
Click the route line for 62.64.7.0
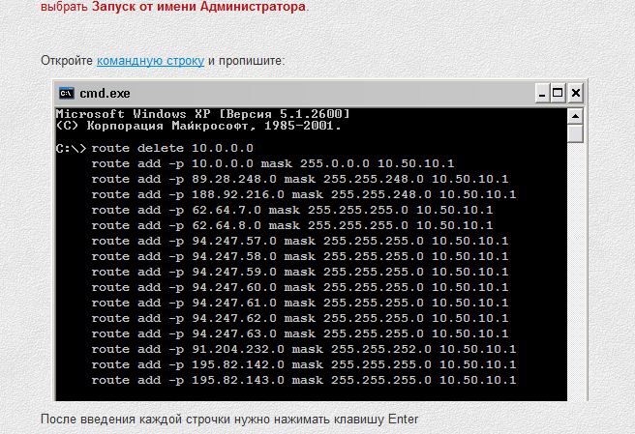(x=292, y=210)
